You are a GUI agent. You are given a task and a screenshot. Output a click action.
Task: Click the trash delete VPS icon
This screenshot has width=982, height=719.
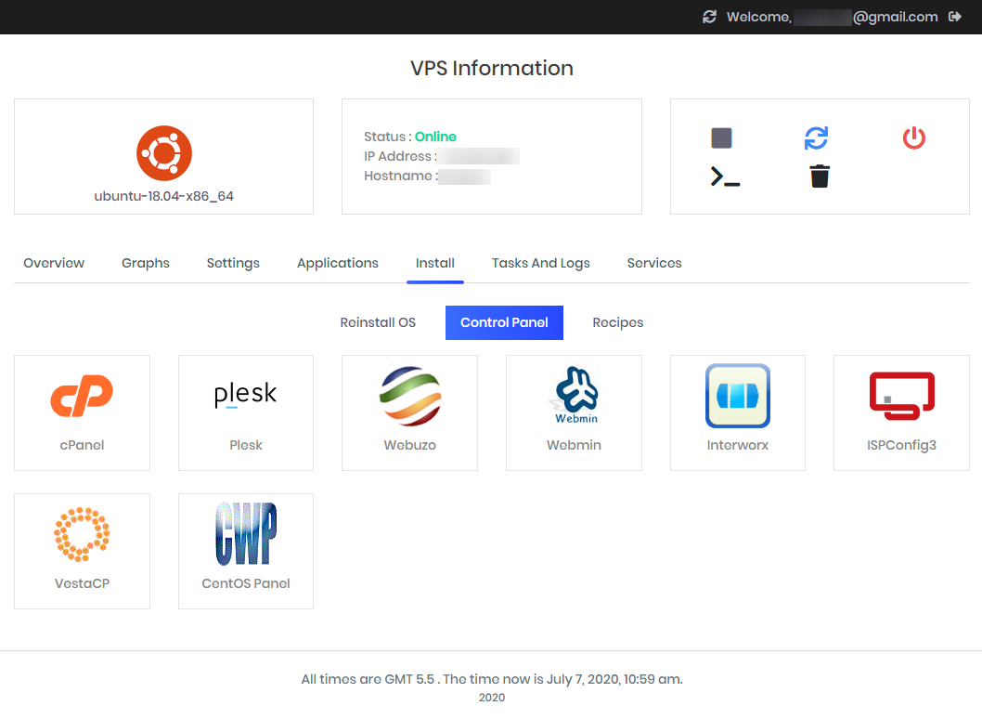820,176
